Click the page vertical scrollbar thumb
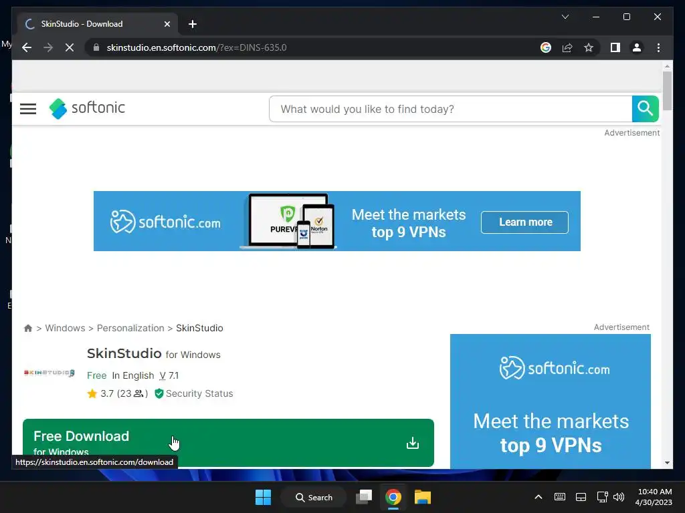Screen dimensions: 685x513 pyautogui.click(x=667, y=91)
